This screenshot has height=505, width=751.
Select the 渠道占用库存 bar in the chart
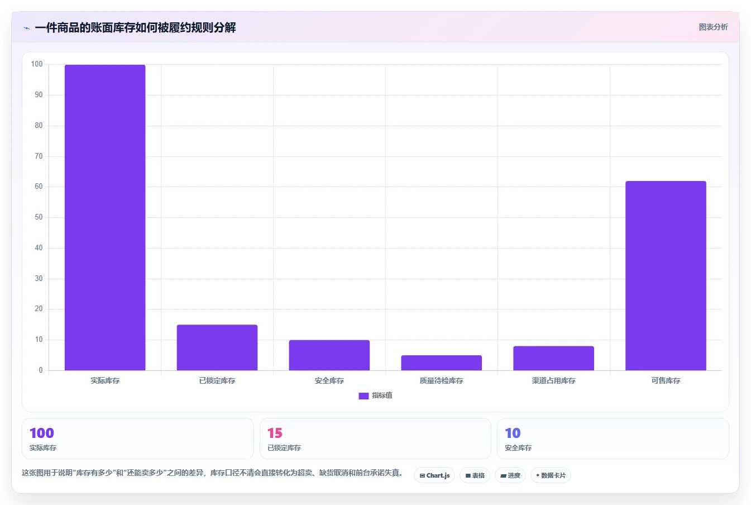click(554, 358)
